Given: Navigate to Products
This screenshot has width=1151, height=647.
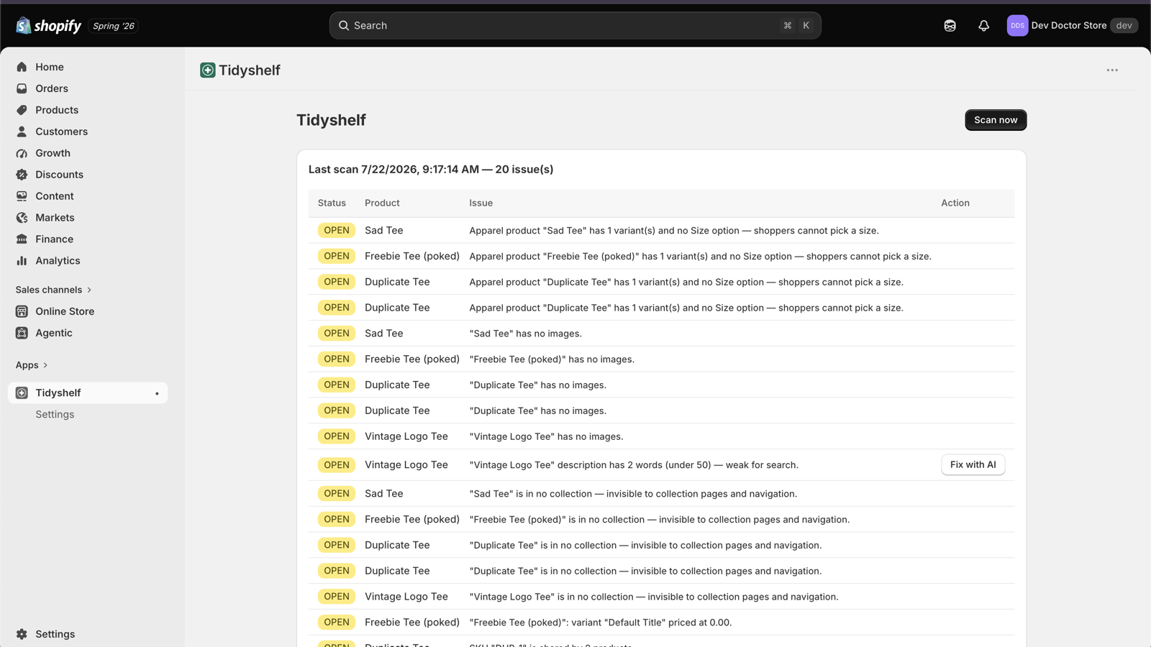Looking at the screenshot, I should 88,110.
